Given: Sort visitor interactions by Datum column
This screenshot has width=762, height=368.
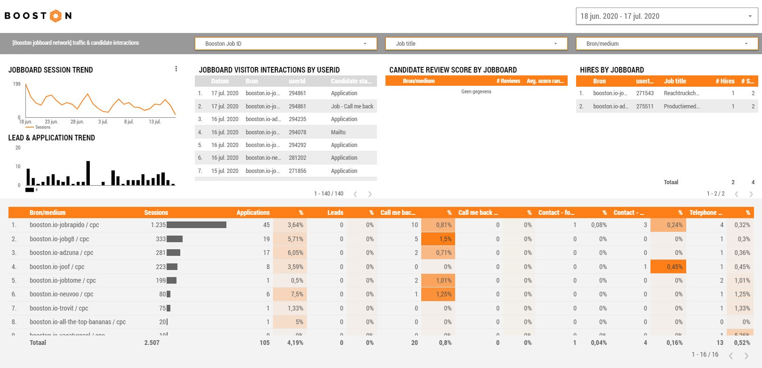Looking at the screenshot, I should coord(220,81).
